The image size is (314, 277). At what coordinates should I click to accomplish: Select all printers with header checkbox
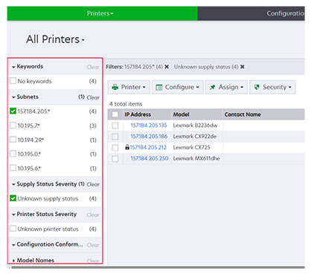click(x=115, y=114)
